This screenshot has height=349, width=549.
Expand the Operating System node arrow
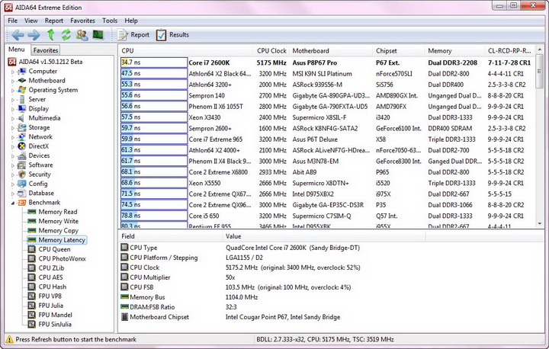[13, 91]
